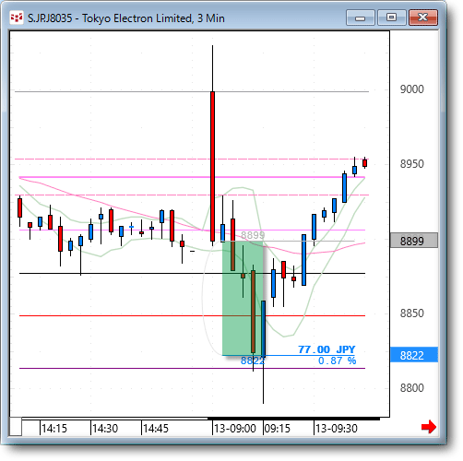Close the Tokyo Electron chart window
Screen dimensions: 463x461
[423, 18]
